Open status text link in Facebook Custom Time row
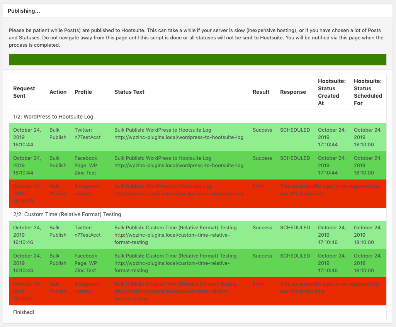The height and width of the screenshot is (327, 396). point(172,267)
